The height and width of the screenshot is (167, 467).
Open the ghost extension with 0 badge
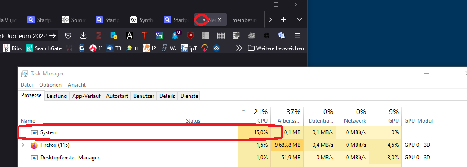tap(176, 35)
